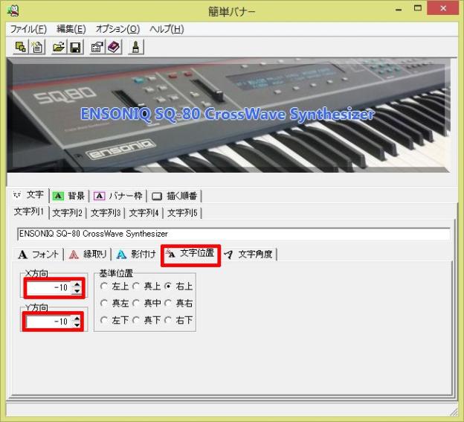Increase Y方向 value with up arrow
This screenshot has height=422, width=464.
click(77, 319)
